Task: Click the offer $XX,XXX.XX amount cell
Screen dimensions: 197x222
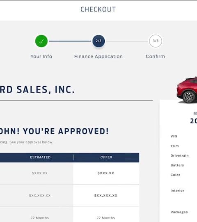Action: coord(106,196)
